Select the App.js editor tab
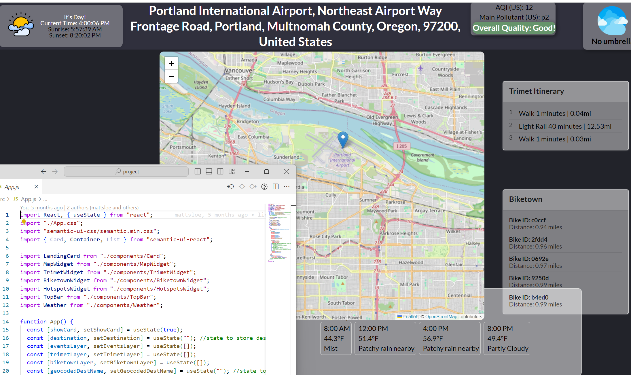631x375 pixels. click(12, 187)
